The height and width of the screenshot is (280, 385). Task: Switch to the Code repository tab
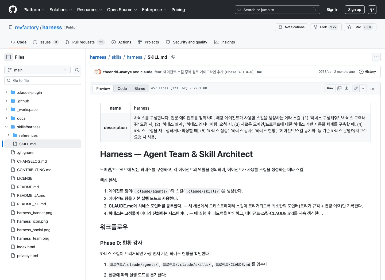[x=19, y=42]
